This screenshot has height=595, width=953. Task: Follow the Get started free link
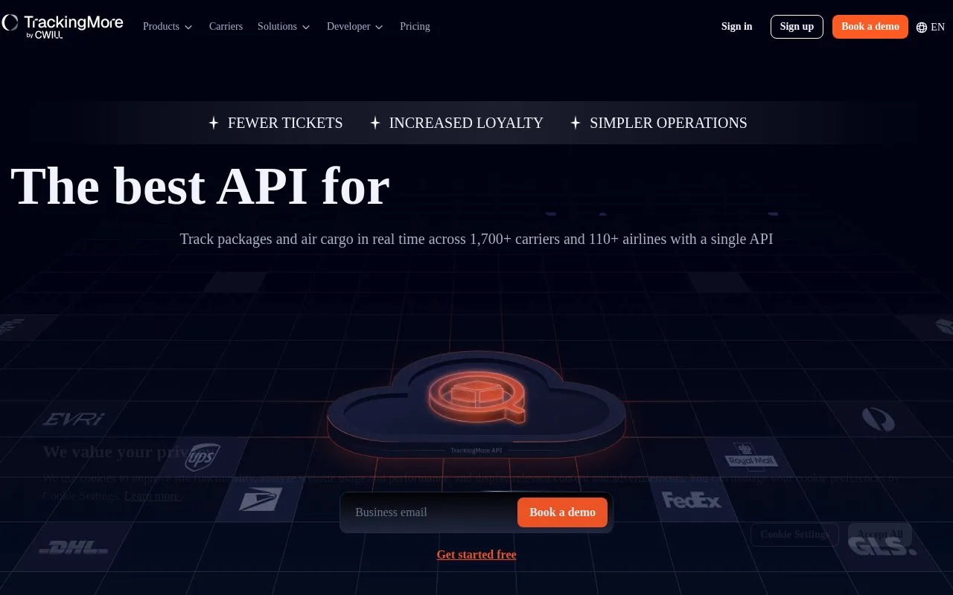476,555
